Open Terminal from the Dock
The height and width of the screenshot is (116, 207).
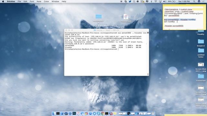point(106,113)
